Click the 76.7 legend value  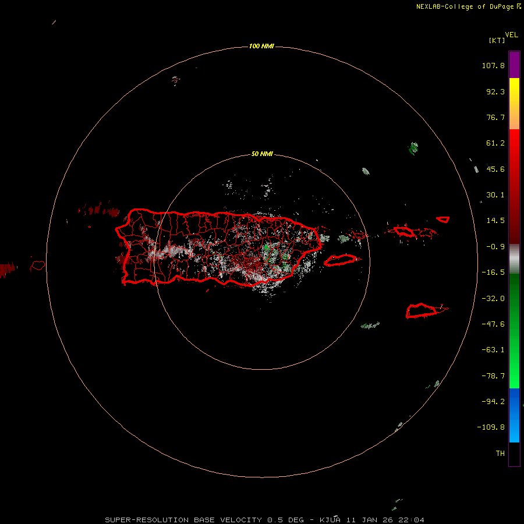(495, 117)
